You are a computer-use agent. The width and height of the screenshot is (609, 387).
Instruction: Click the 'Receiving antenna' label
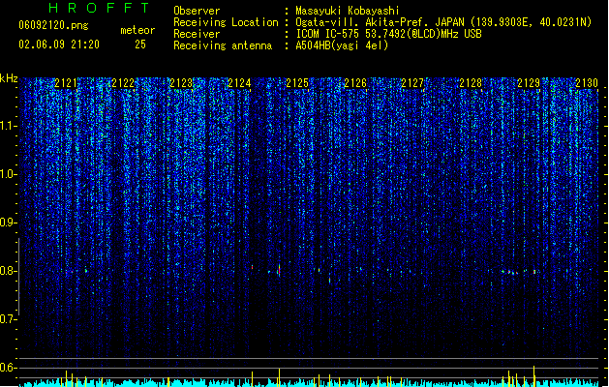pyautogui.click(x=223, y=45)
